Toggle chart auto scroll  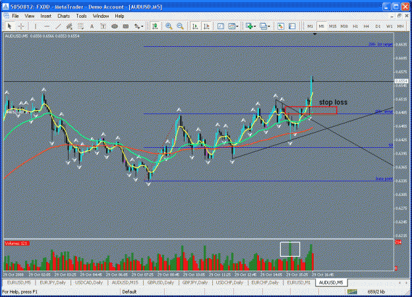point(195,26)
